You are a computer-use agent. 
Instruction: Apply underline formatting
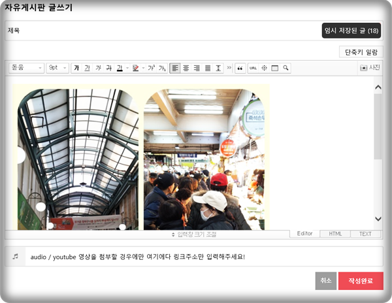pyautogui.click(x=87, y=68)
